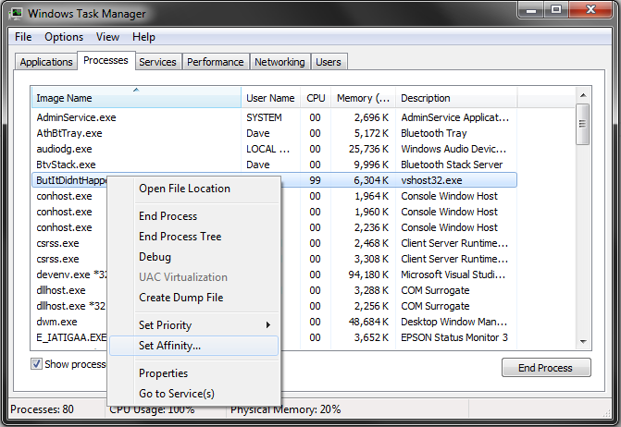Viewport: 621px width, 427px height.
Task: Click the 48,684 K memory value
Action: 368,322
